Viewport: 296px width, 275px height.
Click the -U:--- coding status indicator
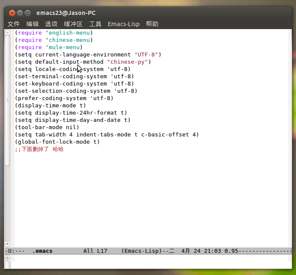tap(15, 251)
